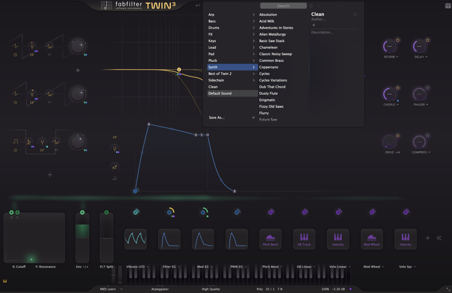The image size is (452, 293).
Task: Click the Mod Wheel modulation source slot
Action: click(x=372, y=239)
